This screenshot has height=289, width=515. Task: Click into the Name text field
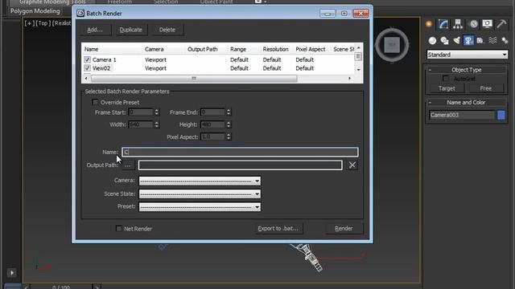240,152
